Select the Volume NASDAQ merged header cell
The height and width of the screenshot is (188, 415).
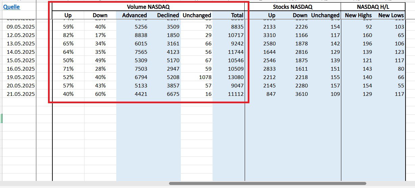pyautogui.click(x=148, y=7)
